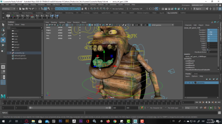222x124 pixels.
Task: Click Options in layer editor menu
Action: [195, 76]
